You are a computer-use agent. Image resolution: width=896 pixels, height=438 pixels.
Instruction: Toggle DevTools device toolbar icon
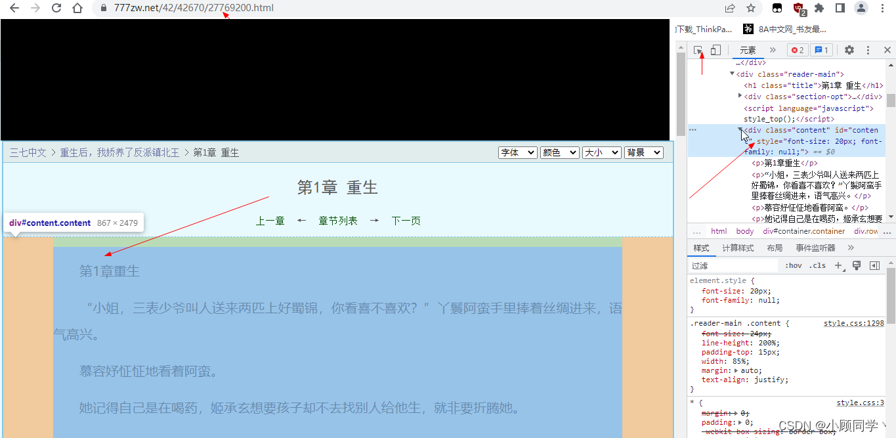[715, 50]
